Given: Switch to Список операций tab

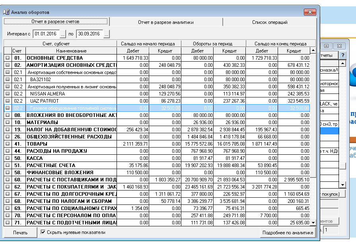Looking at the screenshot, I should [269, 22].
